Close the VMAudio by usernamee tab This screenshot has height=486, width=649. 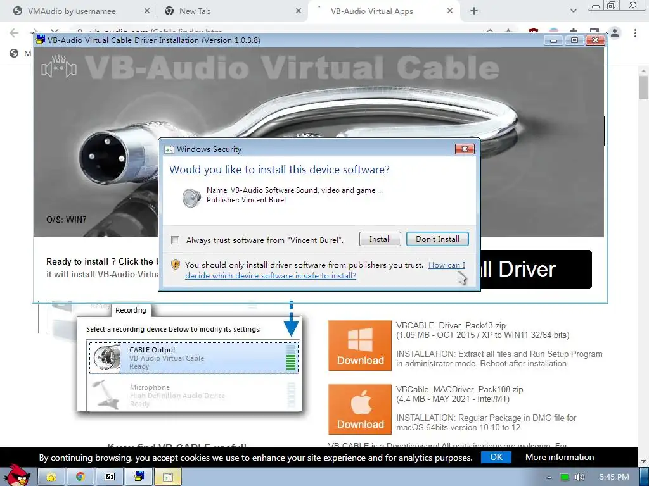click(x=147, y=11)
